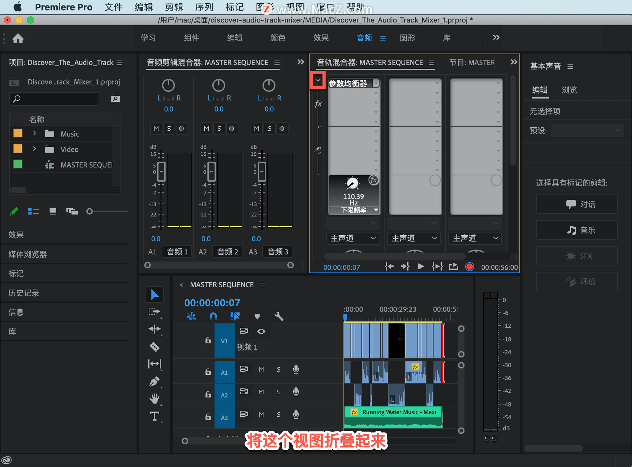Toggle the magnet snap in timeline
Screen dimensions: 632x467
(x=213, y=316)
